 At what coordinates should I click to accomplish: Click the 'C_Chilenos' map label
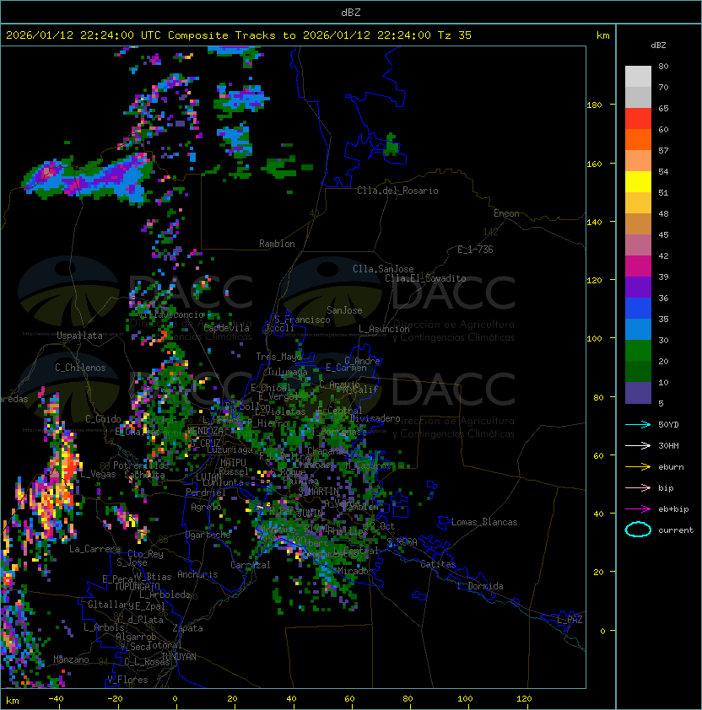coord(80,368)
